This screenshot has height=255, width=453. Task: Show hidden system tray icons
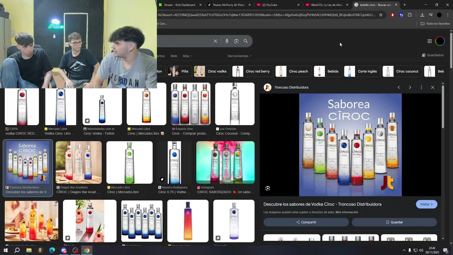click(404, 250)
